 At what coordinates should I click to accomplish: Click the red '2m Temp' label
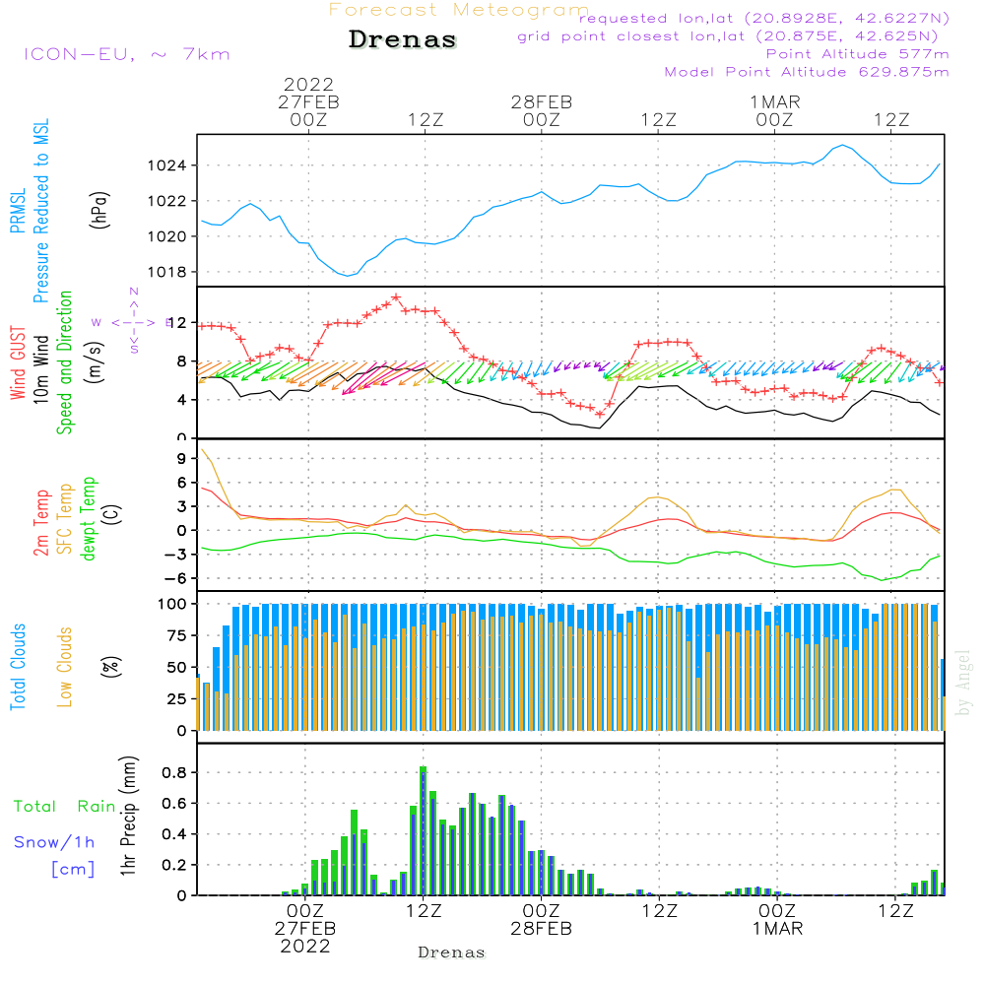(x=40, y=523)
